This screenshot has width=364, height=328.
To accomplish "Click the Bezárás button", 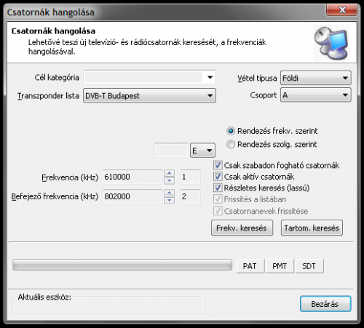I will (325, 304).
